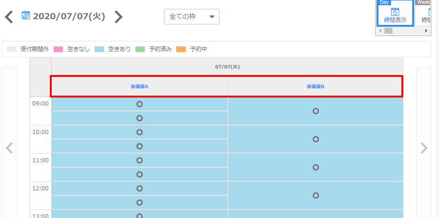This screenshot has width=439, height=218.
Task: Go to next day beside the date
Action: pyautogui.click(x=118, y=17)
